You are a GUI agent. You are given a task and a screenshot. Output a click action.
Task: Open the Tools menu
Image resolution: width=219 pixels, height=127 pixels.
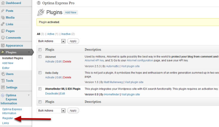(x=10, y=81)
